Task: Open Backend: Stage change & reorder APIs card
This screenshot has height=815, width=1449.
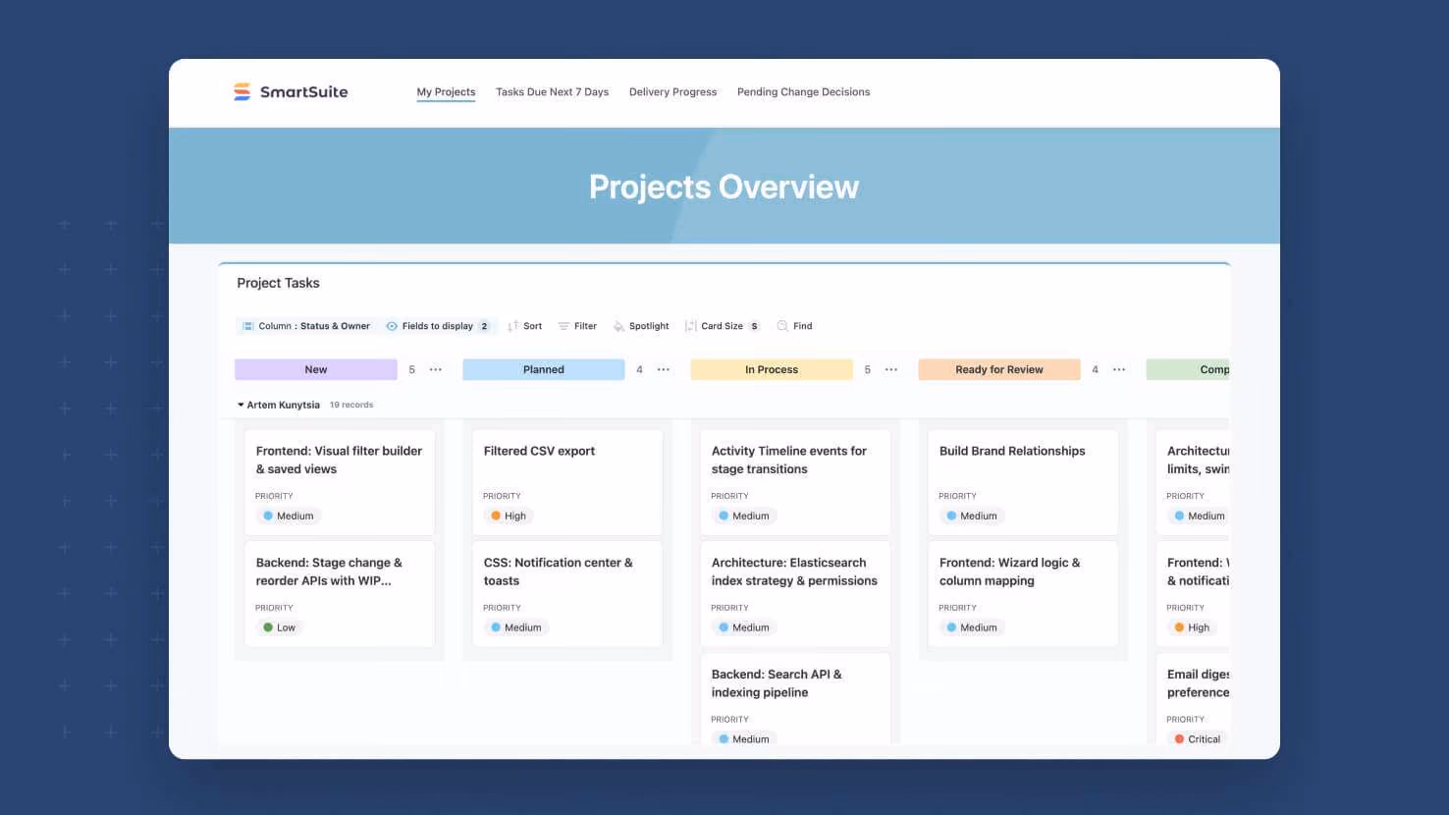Action: [x=340, y=594]
